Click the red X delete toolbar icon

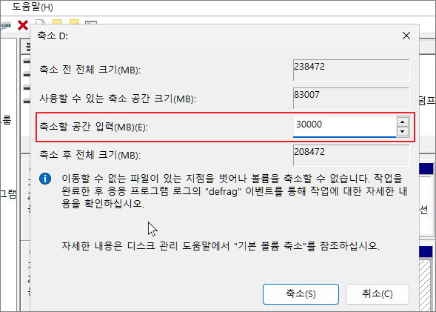[x=23, y=25]
